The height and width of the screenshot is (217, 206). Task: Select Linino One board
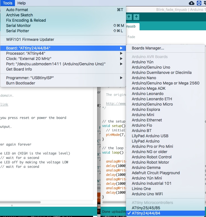coord(166,189)
